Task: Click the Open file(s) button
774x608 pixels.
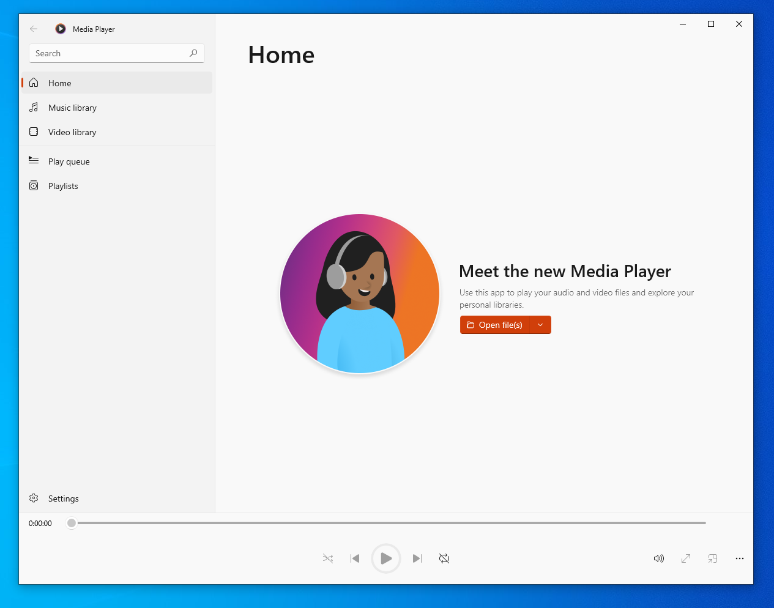Action: pyautogui.click(x=494, y=325)
